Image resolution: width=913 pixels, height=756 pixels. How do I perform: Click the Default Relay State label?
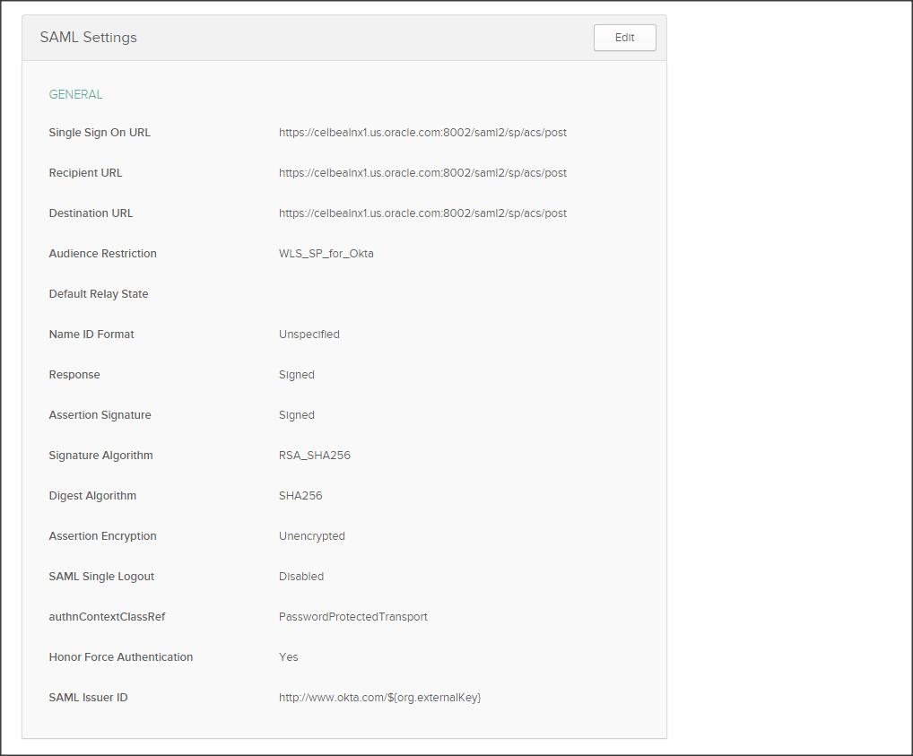coord(98,294)
